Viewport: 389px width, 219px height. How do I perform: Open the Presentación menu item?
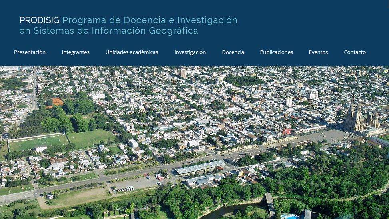(30, 52)
